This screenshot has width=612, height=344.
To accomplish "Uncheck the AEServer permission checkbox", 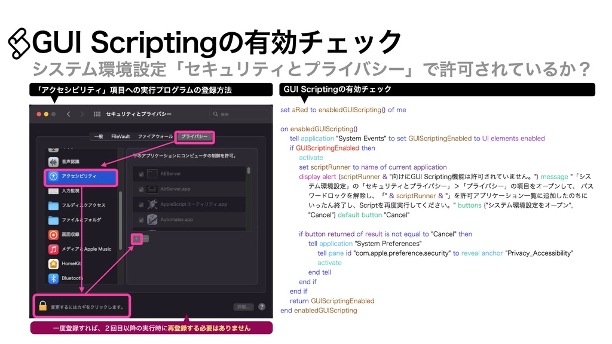I will click(140, 173).
